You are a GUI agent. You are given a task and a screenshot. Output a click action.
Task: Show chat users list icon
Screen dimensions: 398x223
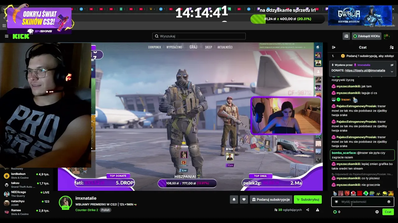392,47
